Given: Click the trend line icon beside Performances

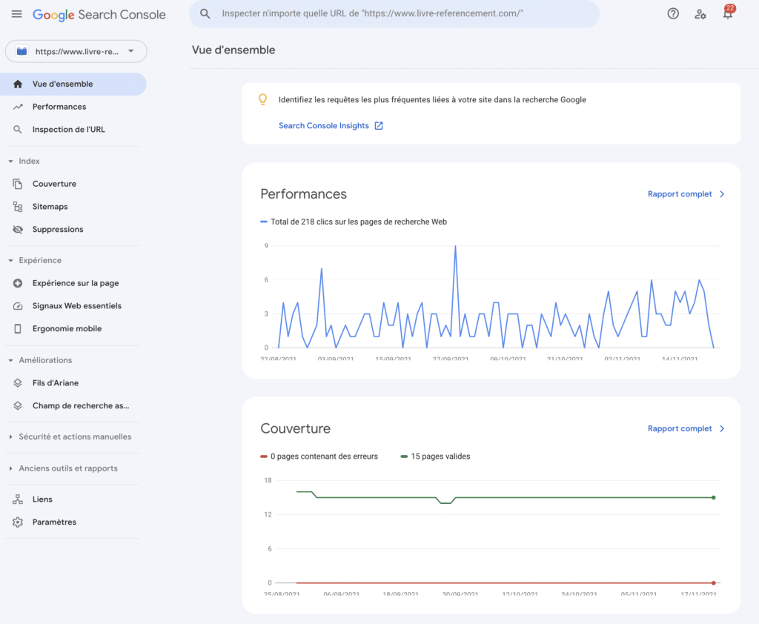Looking at the screenshot, I should click(18, 107).
